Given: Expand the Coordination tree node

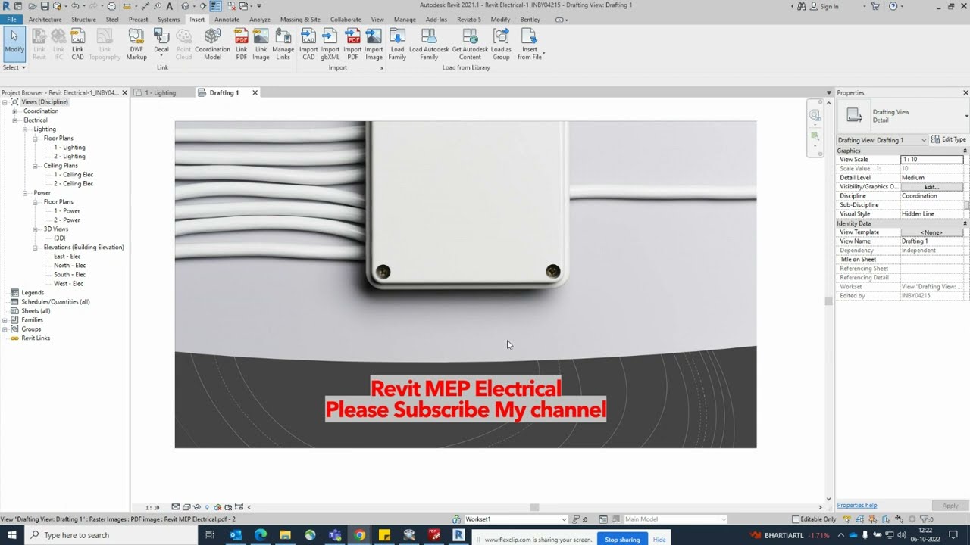Looking at the screenshot, I should coord(14,111).
